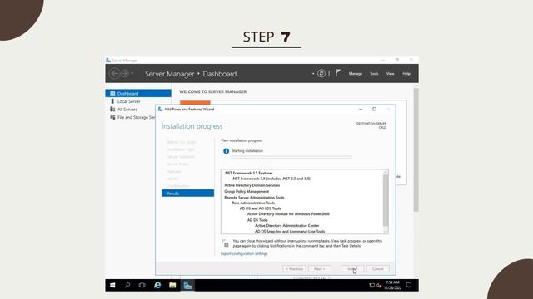
Task: Launch Internet Explorer from the taskbar
Action: click(157, 286)
